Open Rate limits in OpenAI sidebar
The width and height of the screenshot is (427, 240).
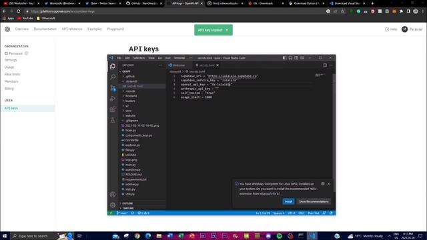(x=12, y=74)
